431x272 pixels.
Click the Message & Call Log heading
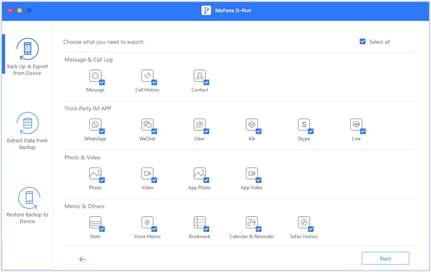89,60
